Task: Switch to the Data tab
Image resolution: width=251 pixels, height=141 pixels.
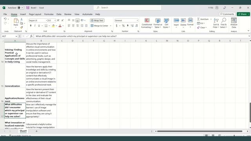Action: click(59, 14)
